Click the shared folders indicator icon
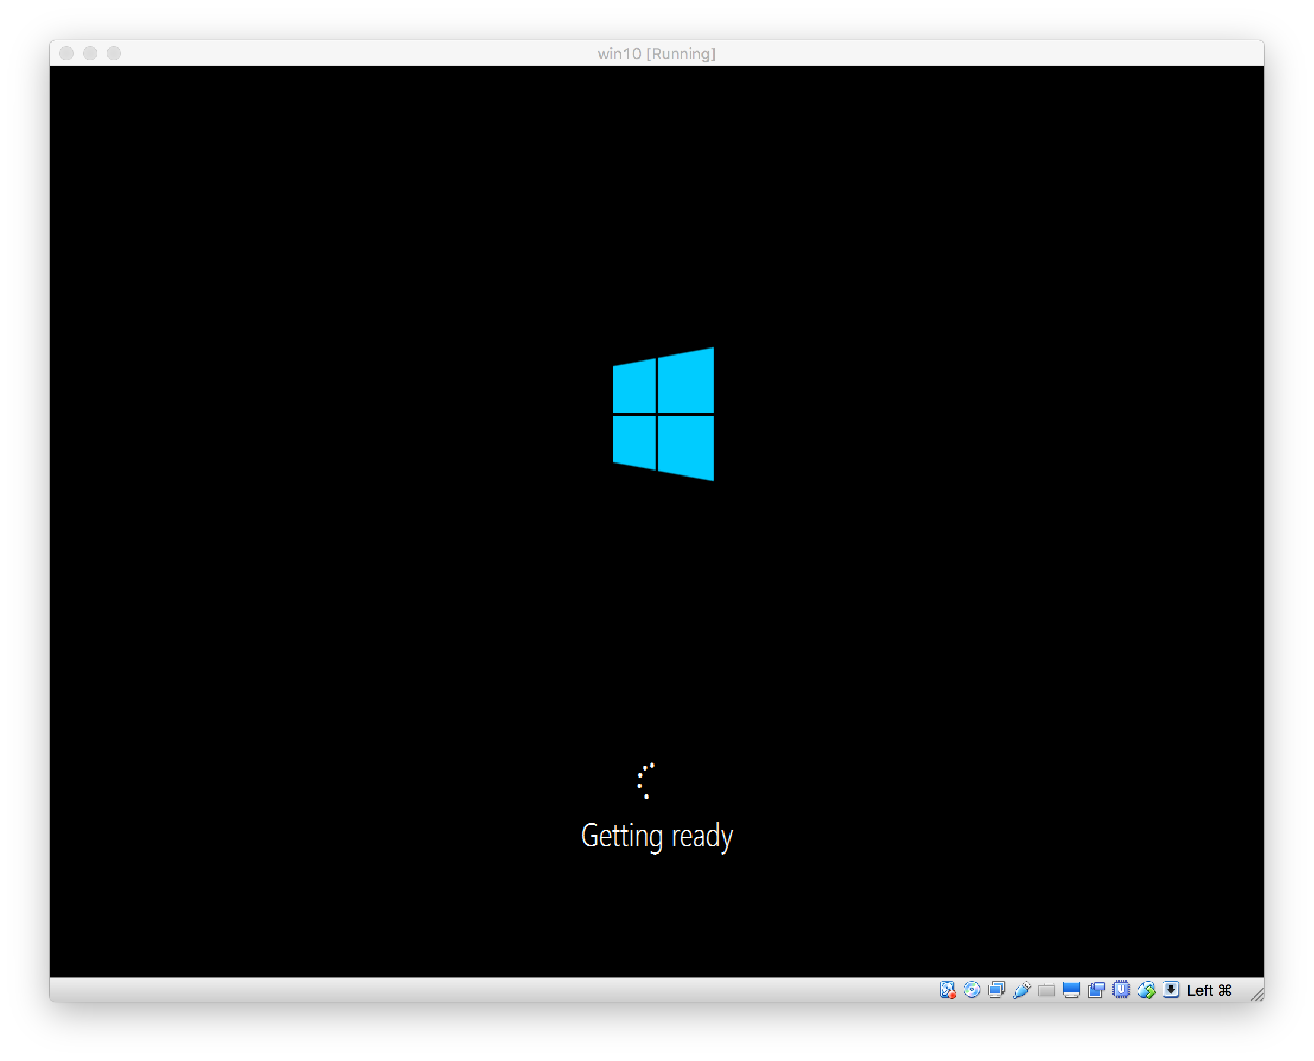The height and width of the screenshot is (1061, 1314). tap(1046, 990)
